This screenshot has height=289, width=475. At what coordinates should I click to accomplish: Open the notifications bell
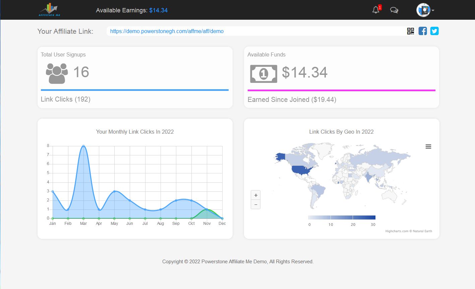click(376, 10)
